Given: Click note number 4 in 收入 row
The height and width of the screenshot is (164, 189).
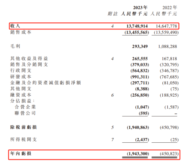Looking at the screenshot, I should point(112,26).
